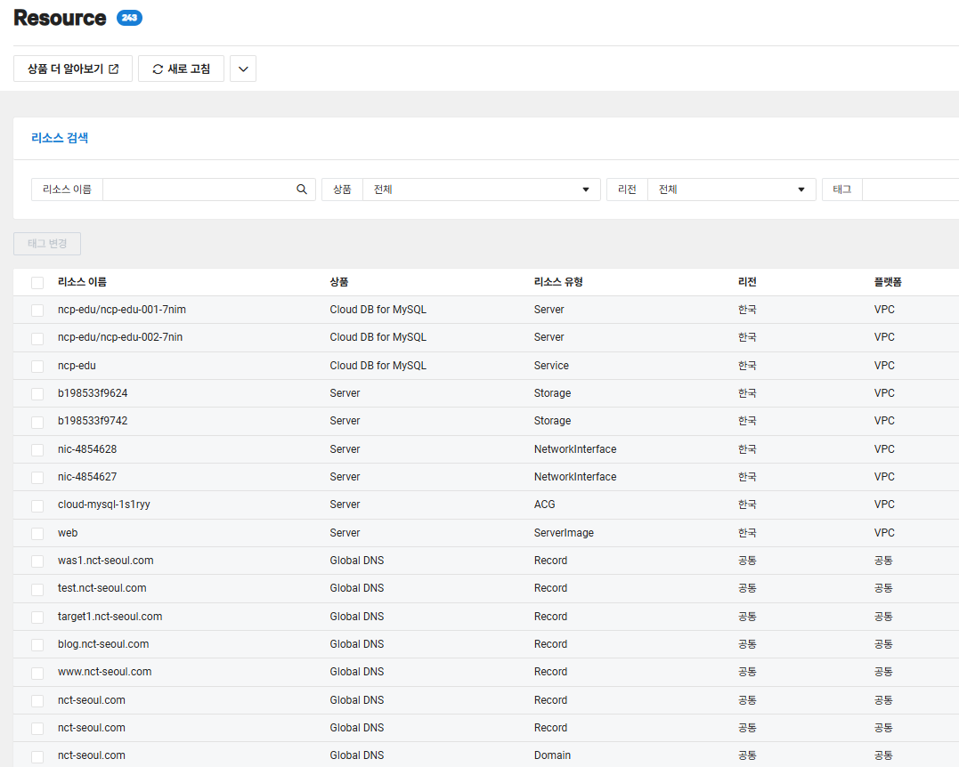This screenshot has width=959, height=767.
Task: Click the Resource count badge 243
Action: pyautogui.click(x=130, y=18)
